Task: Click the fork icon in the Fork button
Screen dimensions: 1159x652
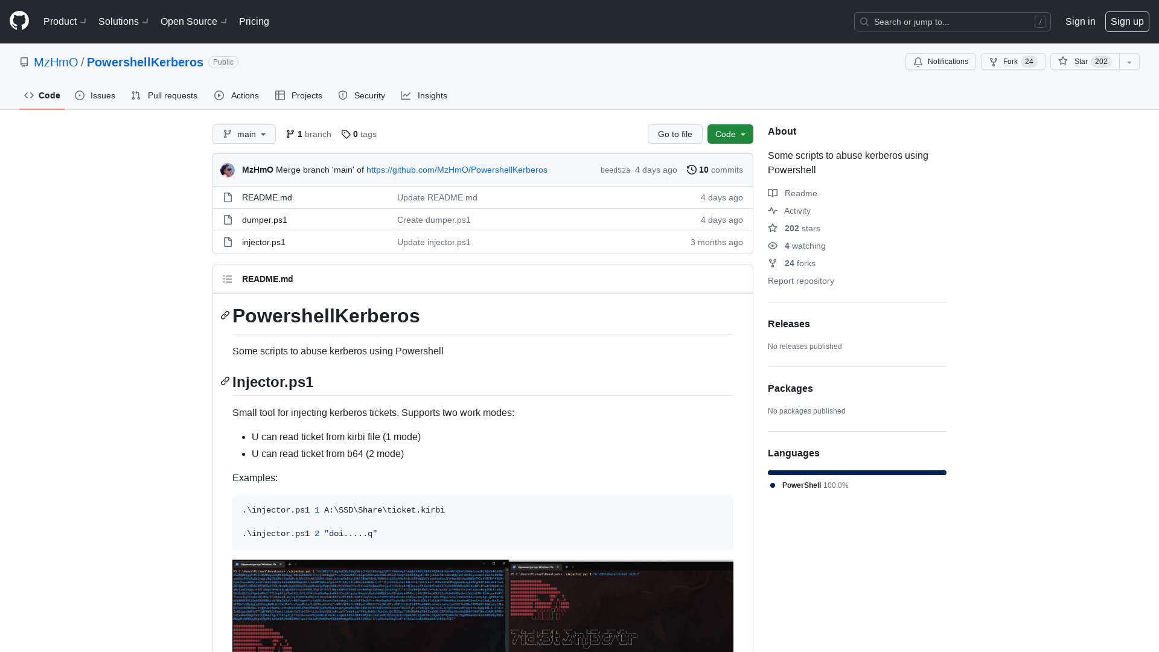Action: click(x=994, y=62)
